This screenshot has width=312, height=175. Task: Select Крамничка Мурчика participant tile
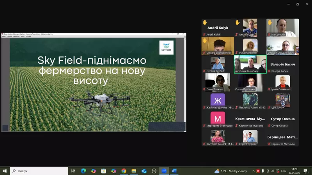point(250,119)
